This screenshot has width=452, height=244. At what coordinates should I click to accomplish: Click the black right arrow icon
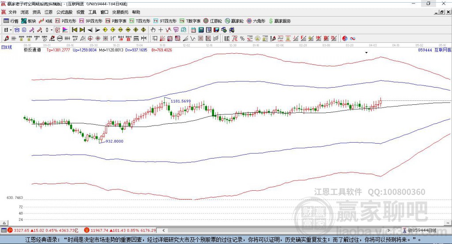pyautogui.click(x=98, y=30)
